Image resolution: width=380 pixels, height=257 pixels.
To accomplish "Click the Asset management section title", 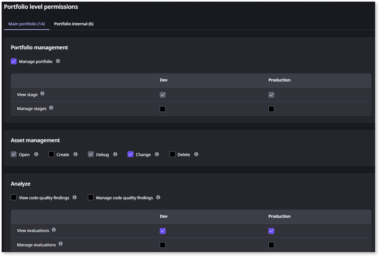I will (x=35, y=140).
